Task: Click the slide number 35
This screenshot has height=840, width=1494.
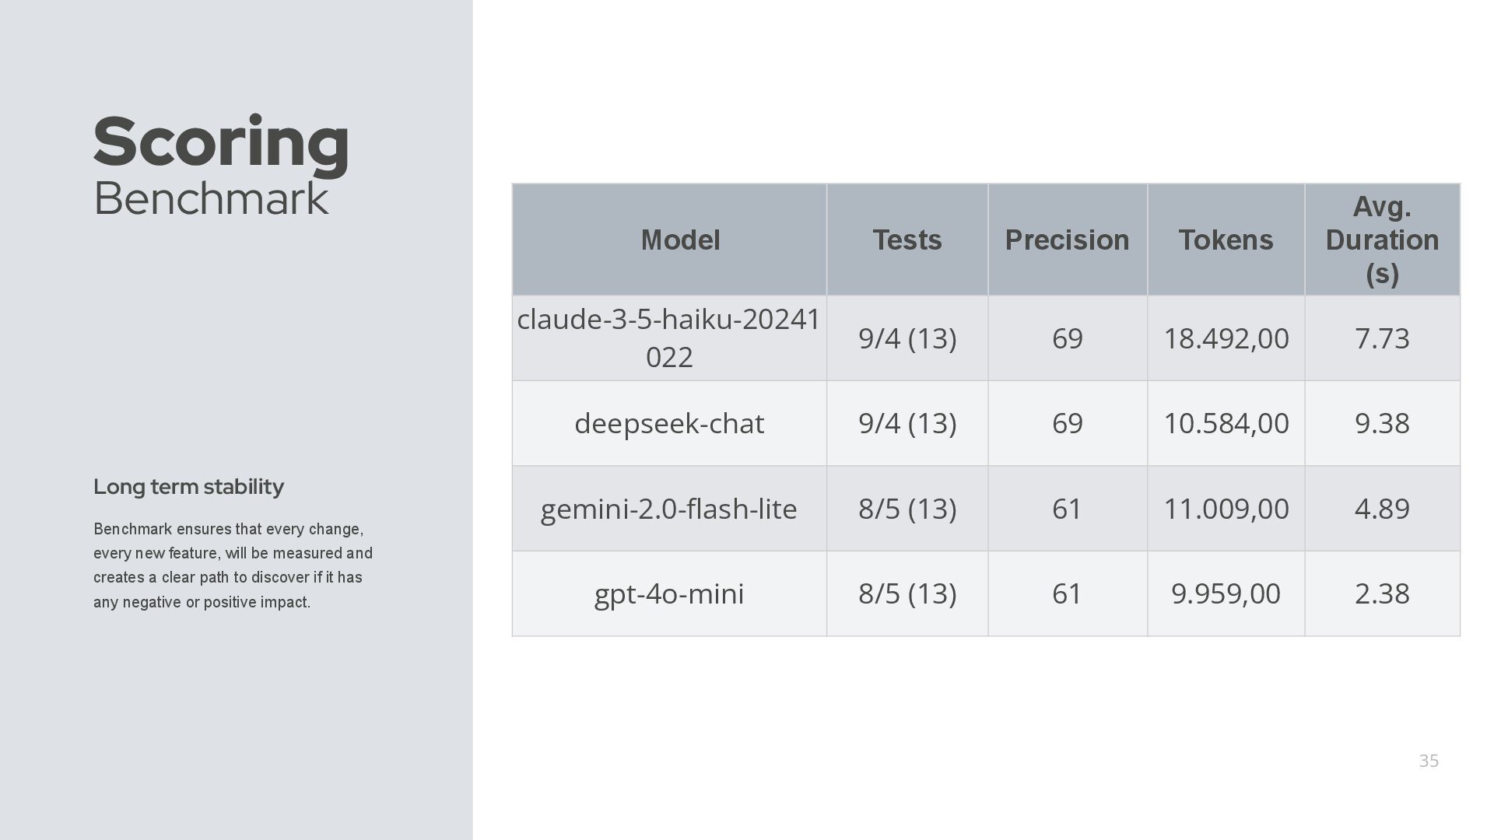Action: pos(1429,761)
